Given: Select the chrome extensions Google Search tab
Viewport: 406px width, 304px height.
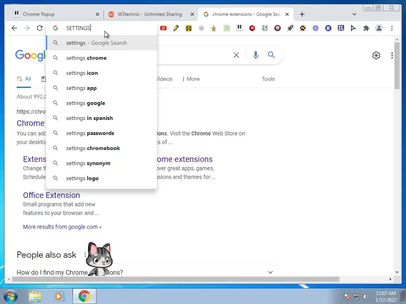Looking at the screenshot, I should click(245, 14).
